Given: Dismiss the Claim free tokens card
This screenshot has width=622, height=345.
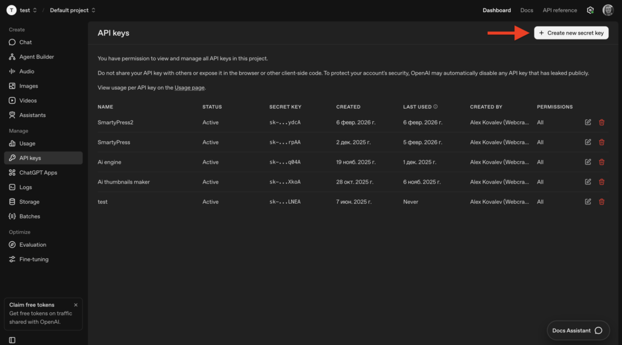Looking at the screenshot, I should [76, 305].
